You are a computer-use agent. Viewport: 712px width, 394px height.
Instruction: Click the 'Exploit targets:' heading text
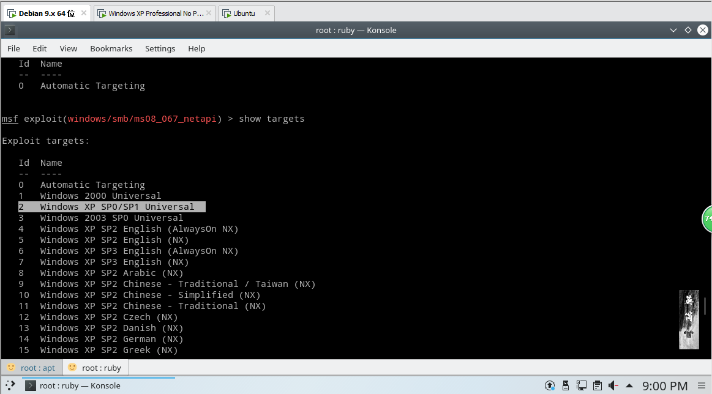(45, 141)
